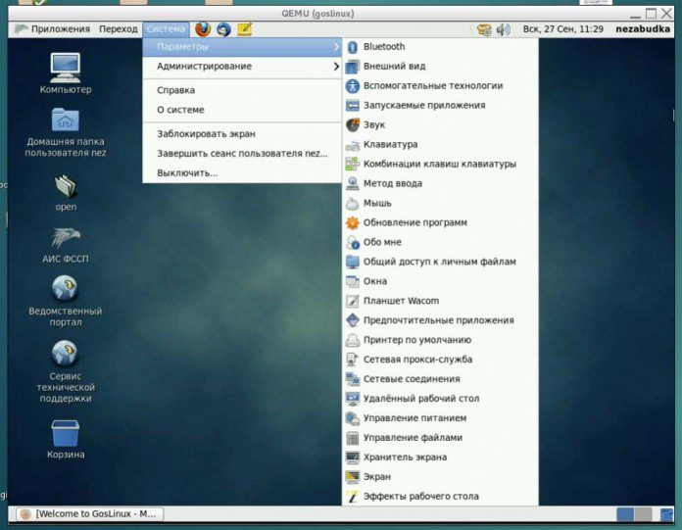Open the Компьютер desktop icon
The width and height of the screenshot is (682, 530).
click(66, 73)
